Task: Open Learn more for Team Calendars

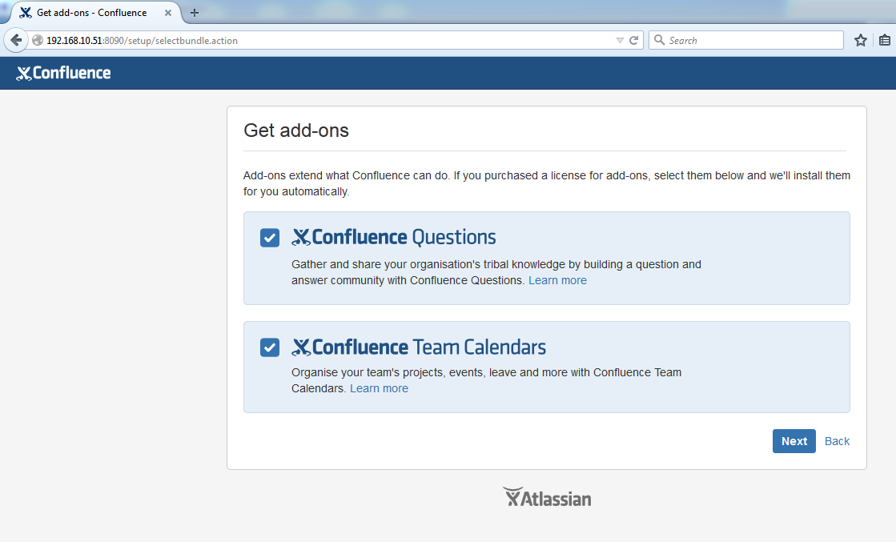Action: pyautogui.click(x=379, y=388)
